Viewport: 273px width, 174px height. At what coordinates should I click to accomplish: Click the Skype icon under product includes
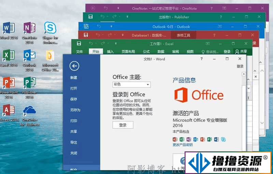(x=223, y=139)
